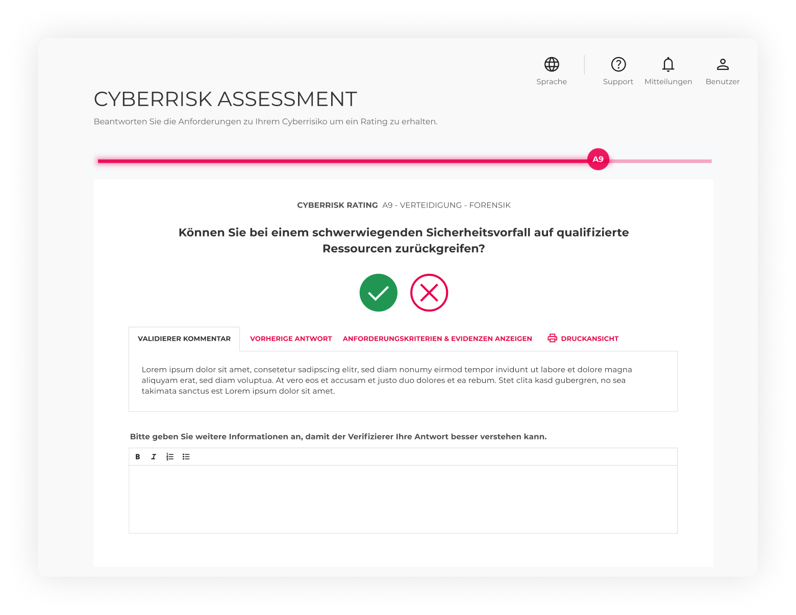This screenshot has height=615, width=796.
Task: Switch to the Validierer Kommentar tab
Action: tap(184, 338)
